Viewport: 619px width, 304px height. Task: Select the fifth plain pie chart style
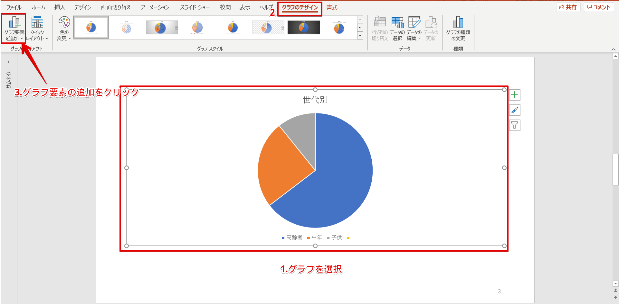(233, 28)
